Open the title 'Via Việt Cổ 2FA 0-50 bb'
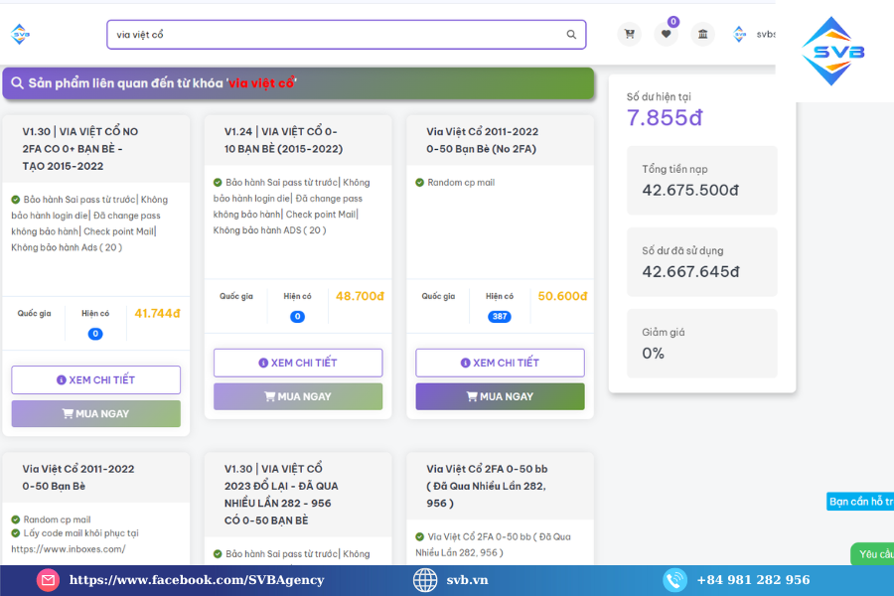 (487, 486)
